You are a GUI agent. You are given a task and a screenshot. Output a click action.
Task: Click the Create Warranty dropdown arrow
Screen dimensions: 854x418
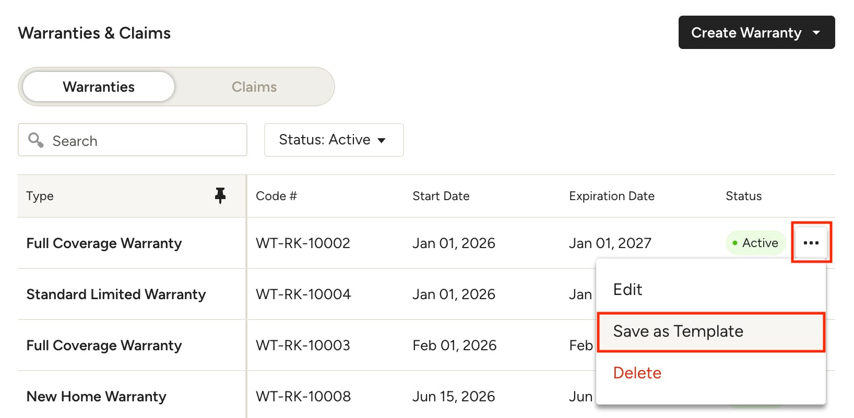[816, 32]
